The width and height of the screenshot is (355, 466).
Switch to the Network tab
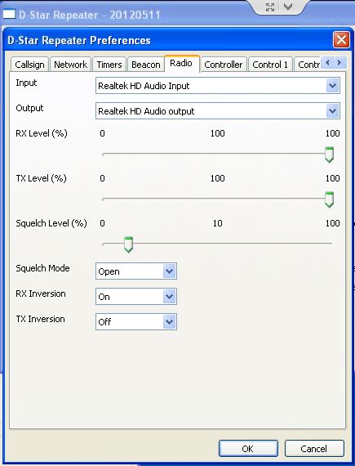[x=70, y=65]
